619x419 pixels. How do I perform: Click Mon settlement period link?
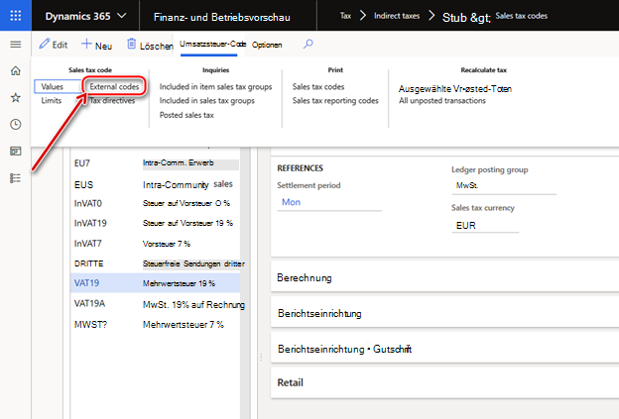tap(291, 202)
